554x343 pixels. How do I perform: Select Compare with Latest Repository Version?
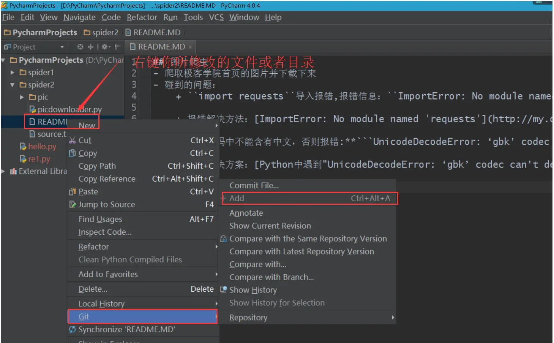(x=308, y=251)
